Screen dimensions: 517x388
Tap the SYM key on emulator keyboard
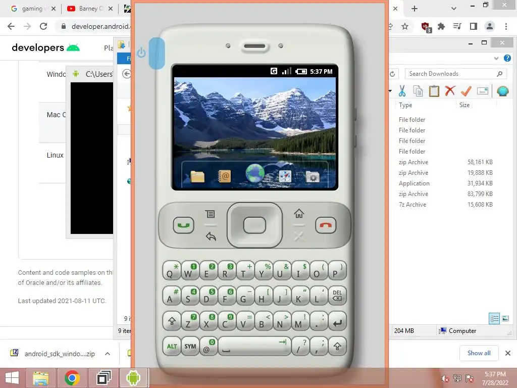[190, 346]
